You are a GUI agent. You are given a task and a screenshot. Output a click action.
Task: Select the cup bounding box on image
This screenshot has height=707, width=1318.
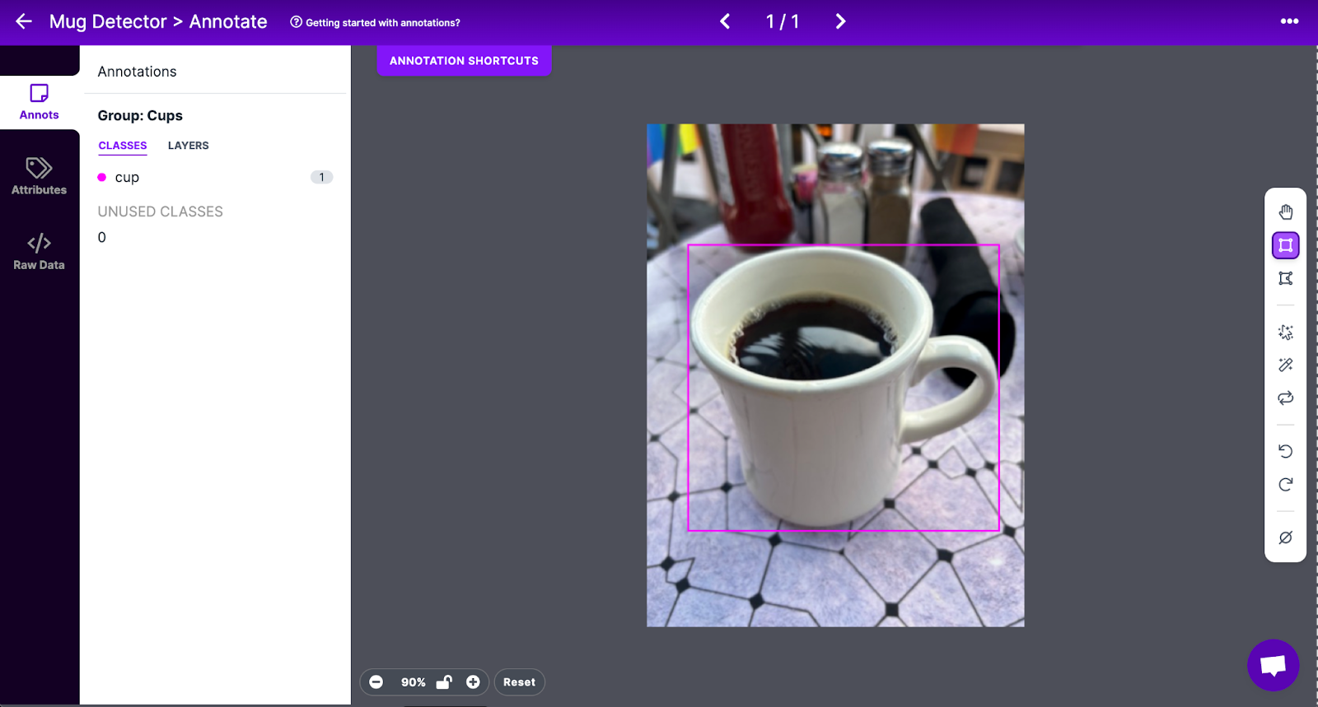tap(844, 388)
